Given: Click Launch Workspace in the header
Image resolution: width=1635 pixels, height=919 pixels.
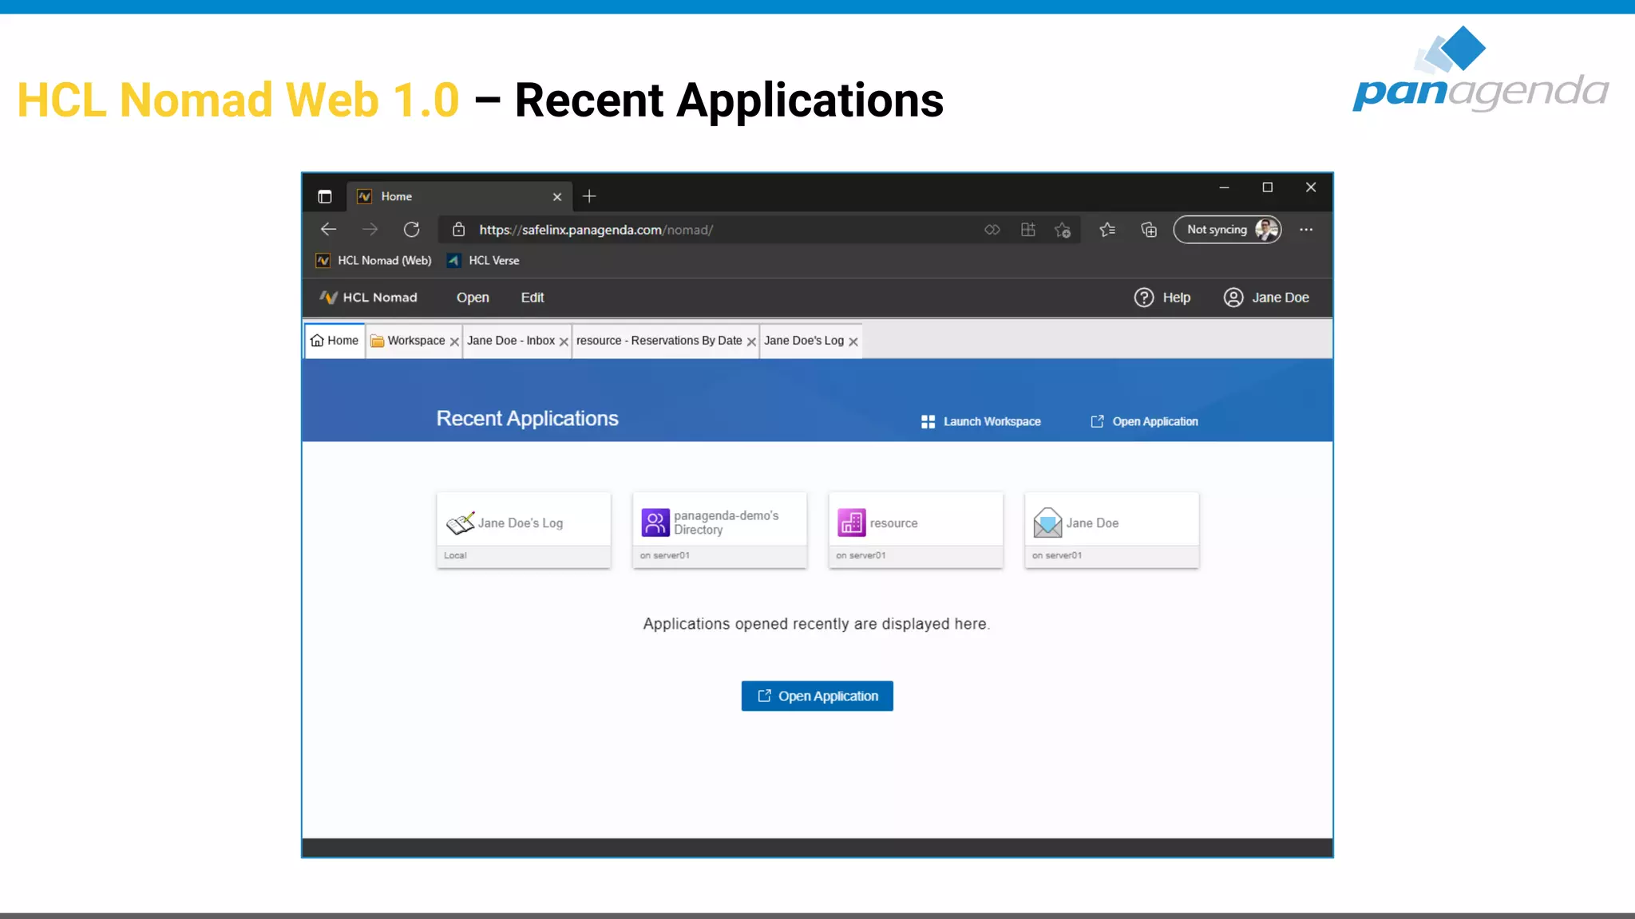Looking at the screenshot, I should point(981,421).
